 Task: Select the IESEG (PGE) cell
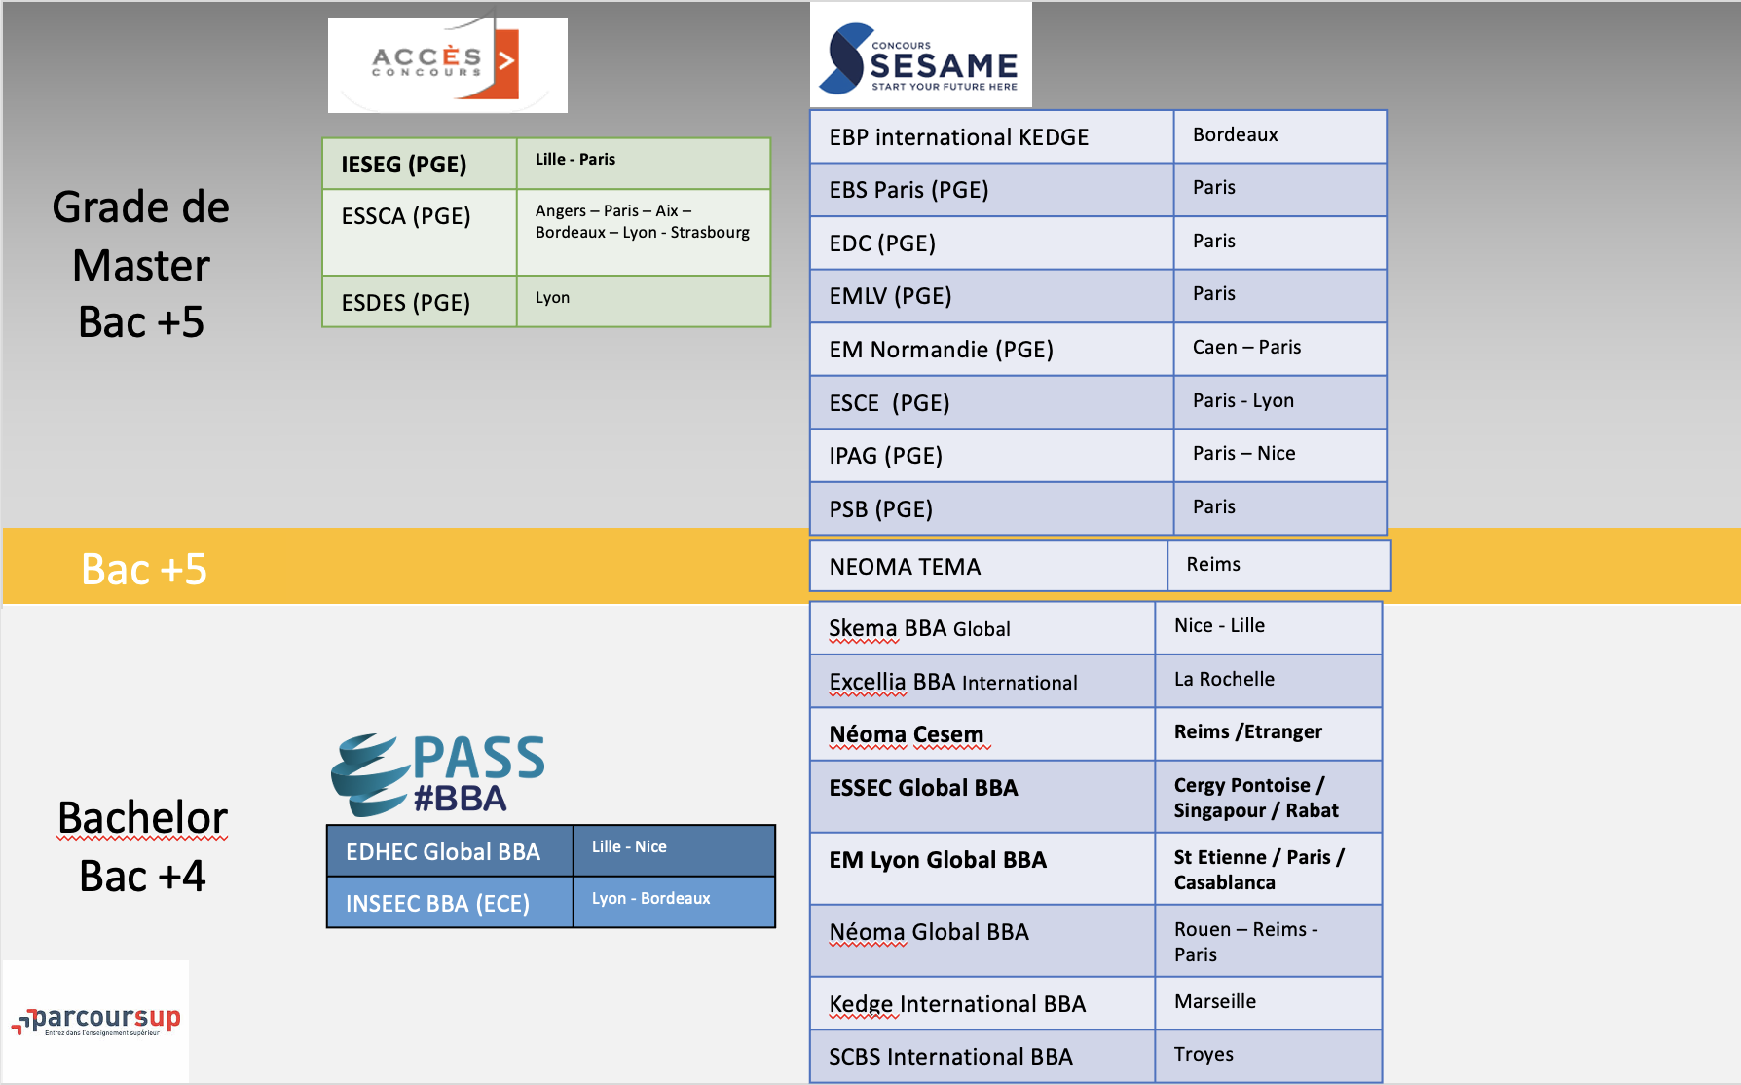coord(419,165)
